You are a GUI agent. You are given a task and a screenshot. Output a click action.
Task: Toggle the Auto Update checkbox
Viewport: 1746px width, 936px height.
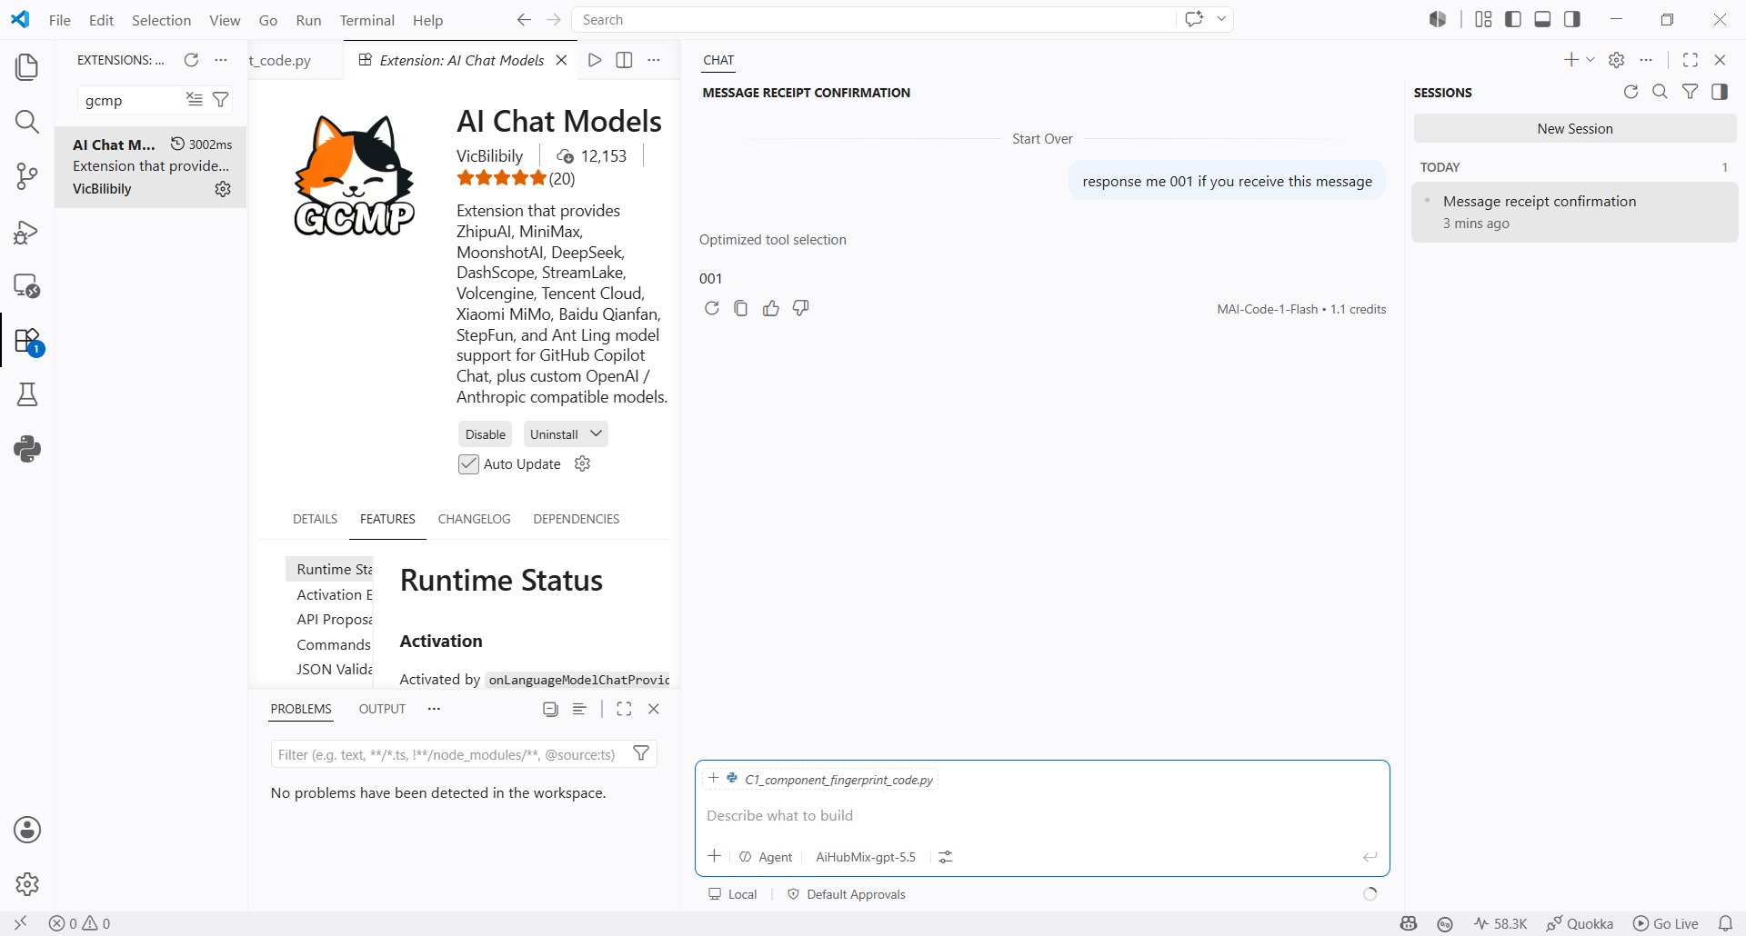(468, 464)
